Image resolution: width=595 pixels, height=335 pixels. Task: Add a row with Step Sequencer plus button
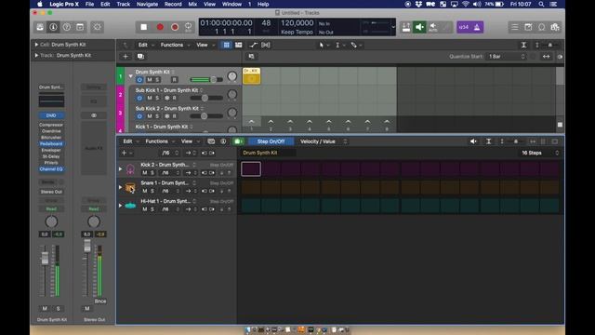click(x=126, y=153)
